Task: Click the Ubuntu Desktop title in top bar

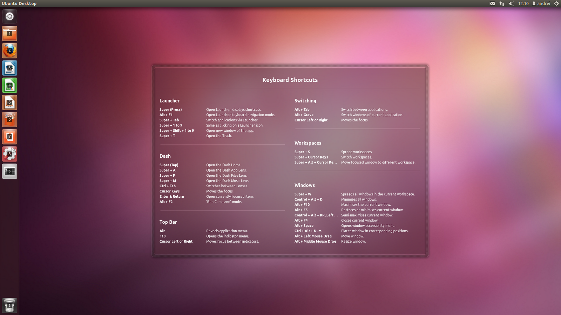Action: 19,3
